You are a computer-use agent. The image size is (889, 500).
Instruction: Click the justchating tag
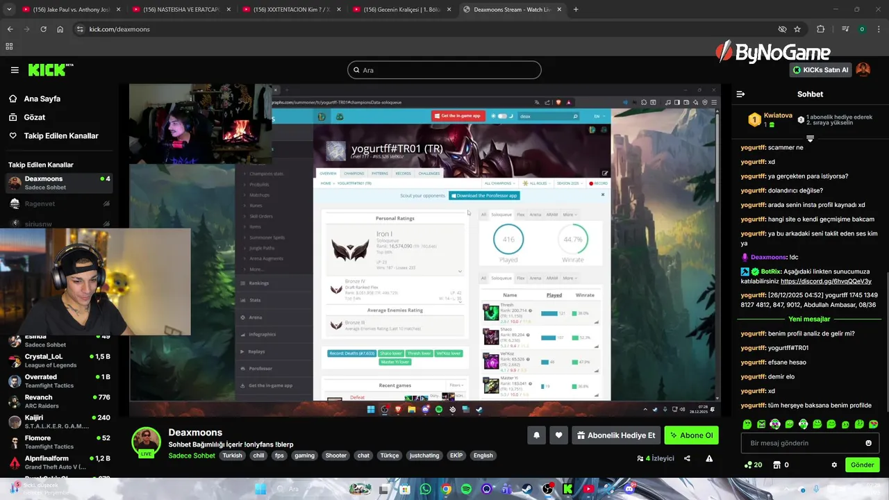pos(424,456)
